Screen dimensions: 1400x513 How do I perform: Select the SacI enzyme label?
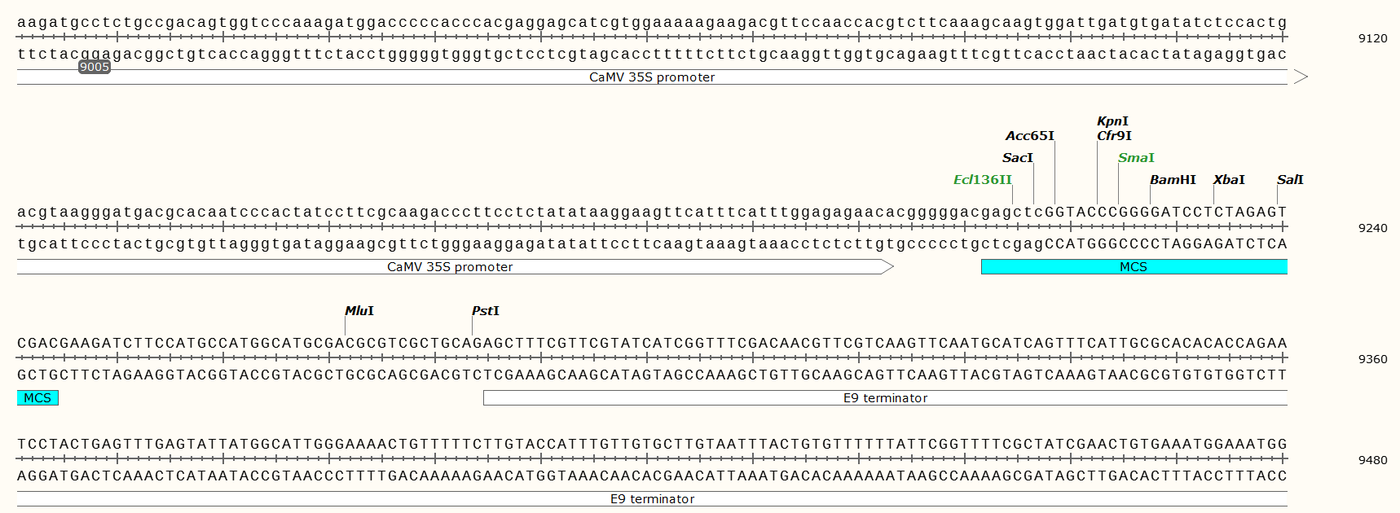pos(1017,158)
